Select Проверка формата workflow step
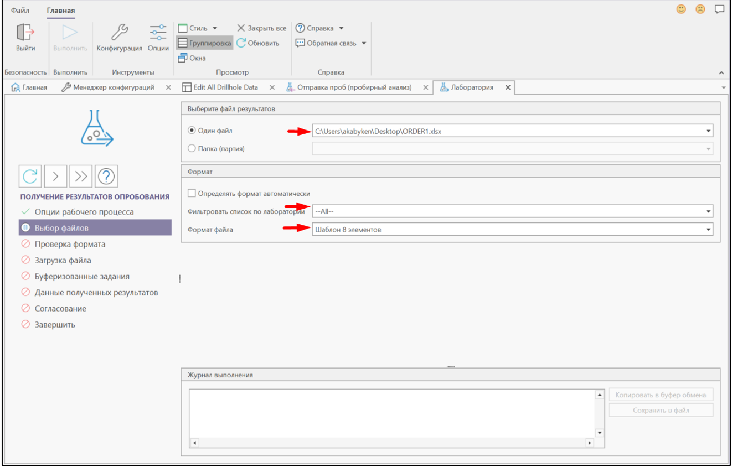The width and height of the screenshot is (732, 467). tap(70, 244)
